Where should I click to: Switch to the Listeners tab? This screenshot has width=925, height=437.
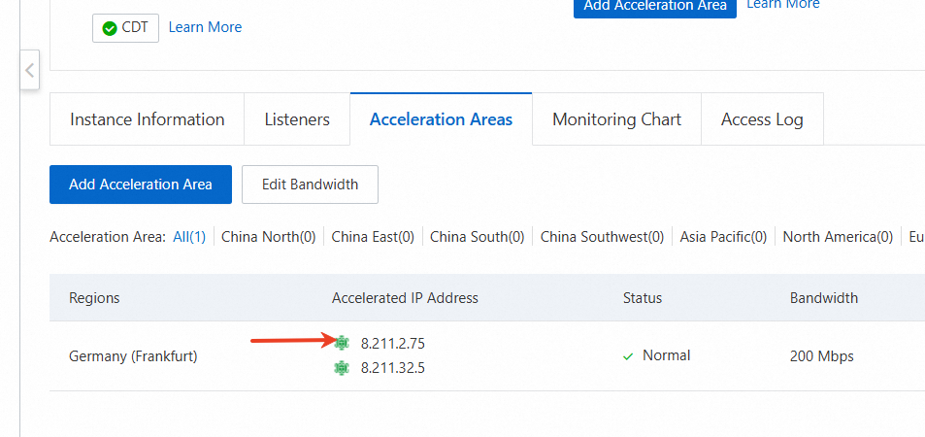(x=297, y=119)
